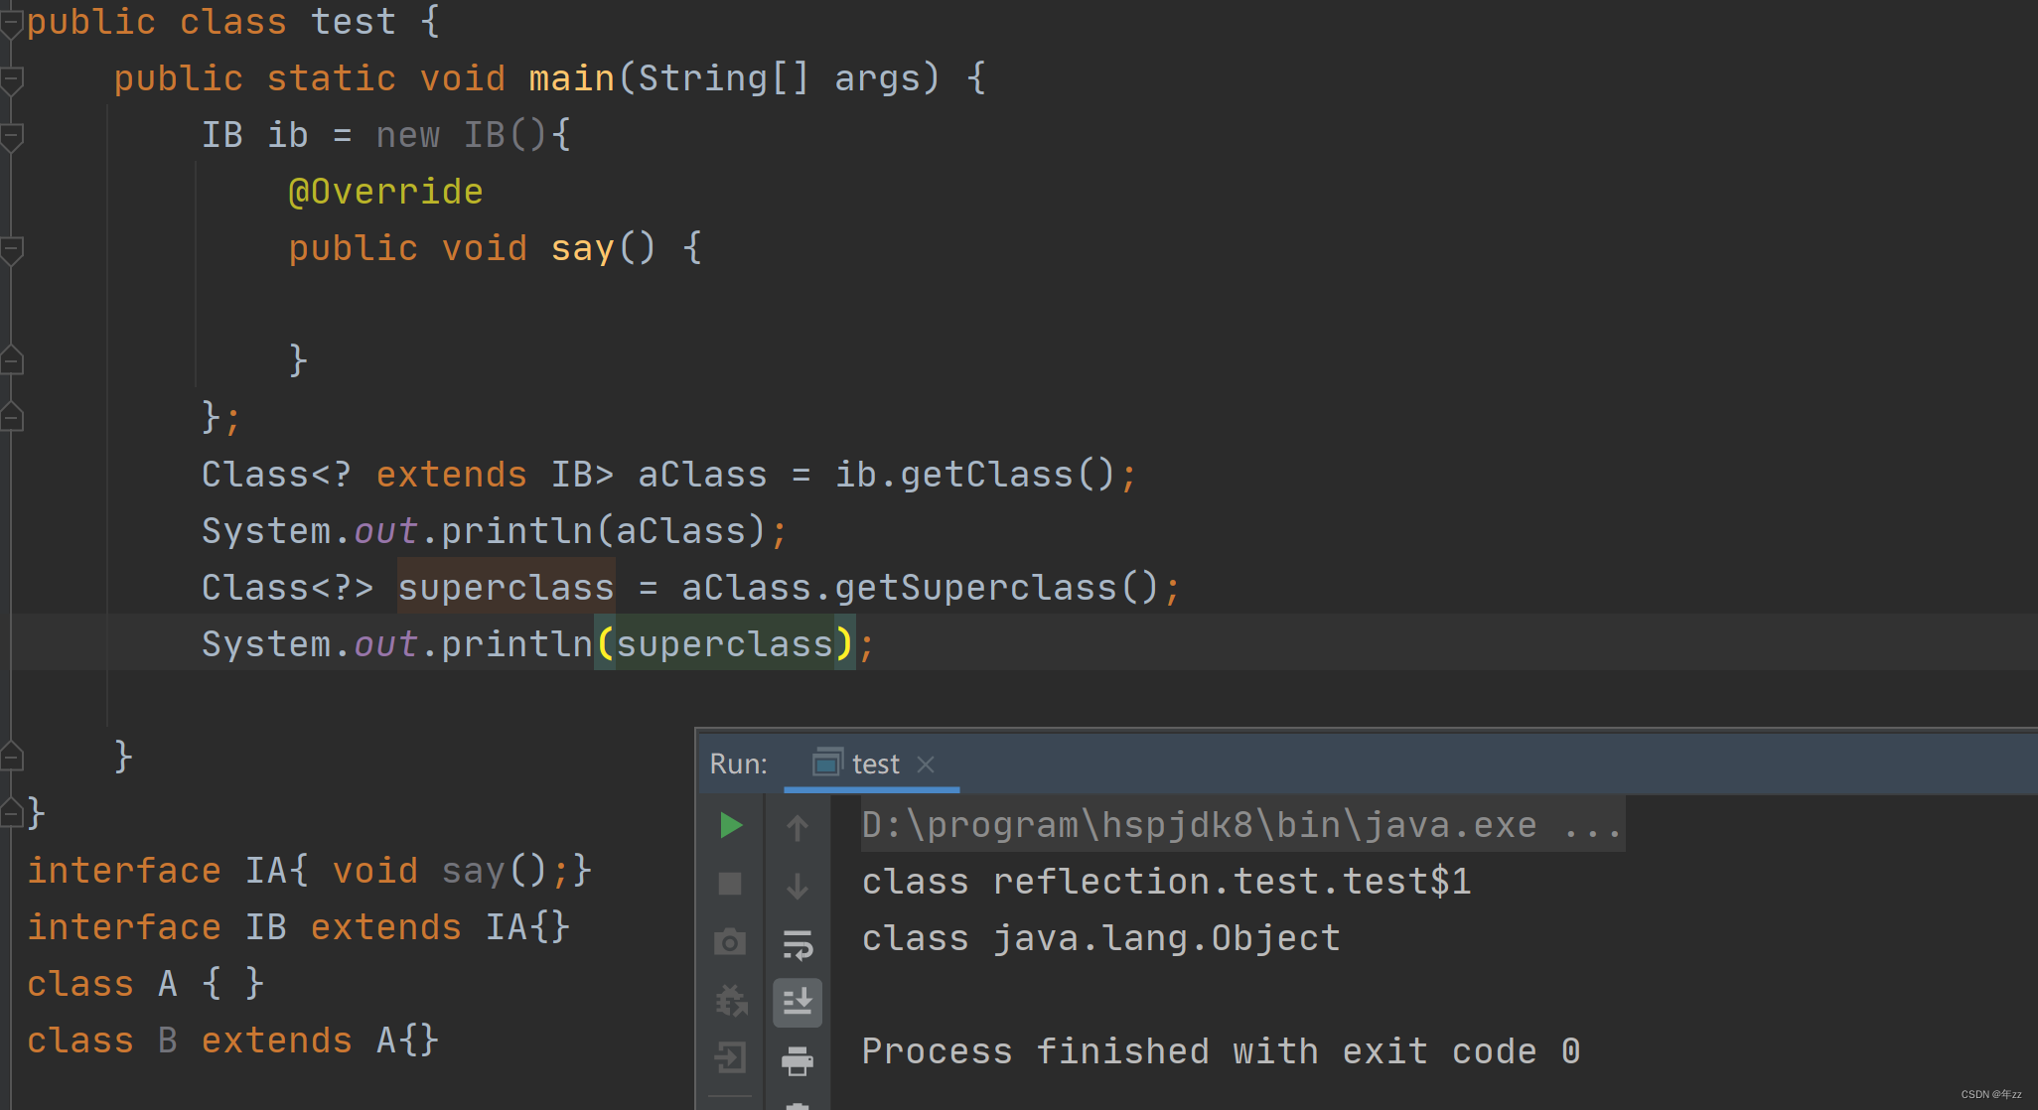Viewport: 2038px width, 1110px height.
Task: Click the green Rerun button
Action: tap(731, 825)
